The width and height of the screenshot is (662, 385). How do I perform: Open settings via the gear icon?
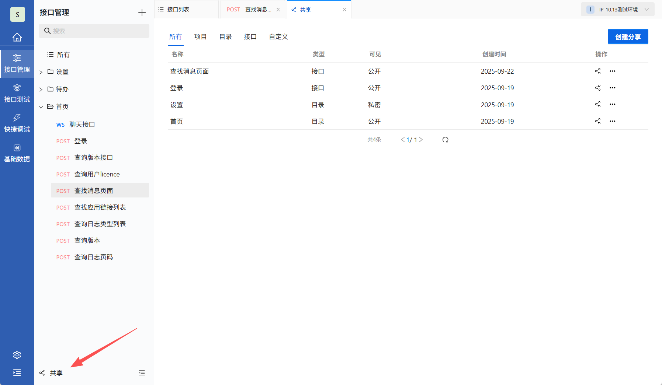tap(17, 354)
